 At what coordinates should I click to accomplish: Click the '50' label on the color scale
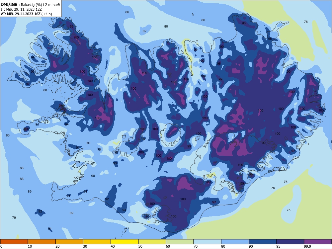140,246
